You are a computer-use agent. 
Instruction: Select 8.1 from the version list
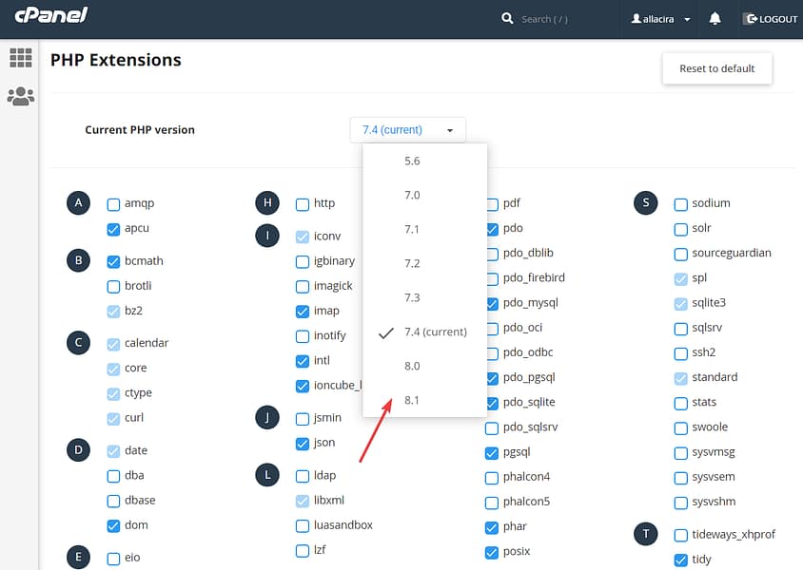point(412,400)
